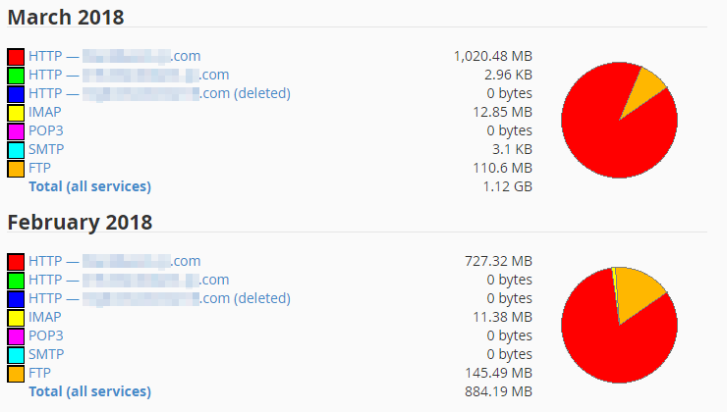Open the first HTTP domain link in March 2018
This screenshot has width=727, height=412.
(115, 56)
